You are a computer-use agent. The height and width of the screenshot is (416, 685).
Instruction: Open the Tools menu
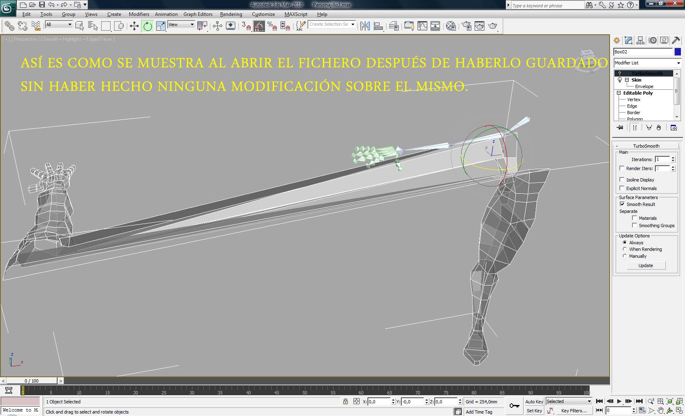tap(46, 14)
